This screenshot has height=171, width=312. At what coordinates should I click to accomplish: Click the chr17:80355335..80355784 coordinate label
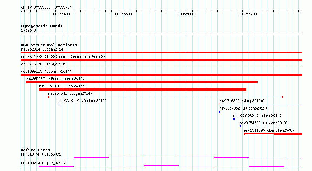[x=46, y=7]
